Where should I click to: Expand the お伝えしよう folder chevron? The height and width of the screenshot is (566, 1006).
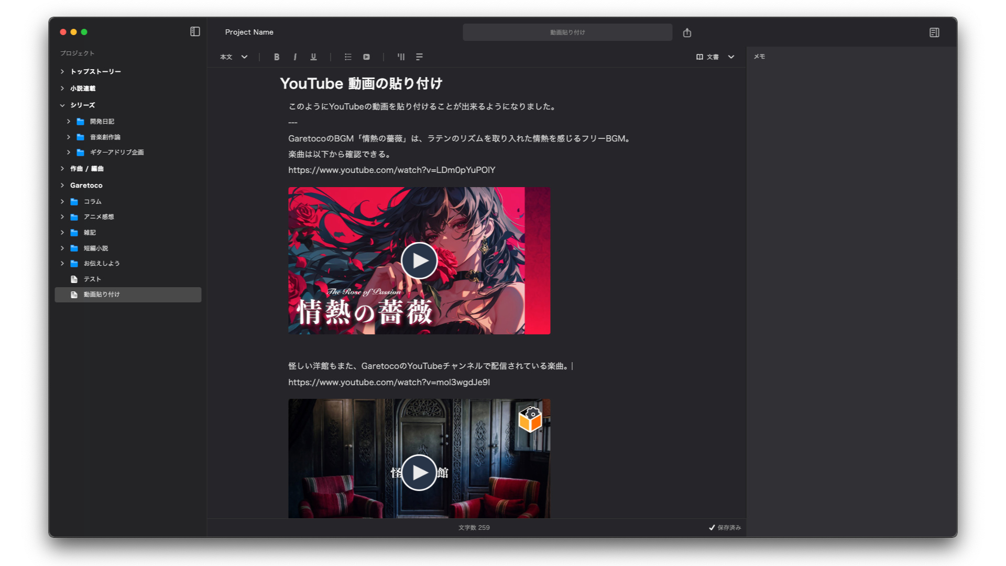point(62,263)
